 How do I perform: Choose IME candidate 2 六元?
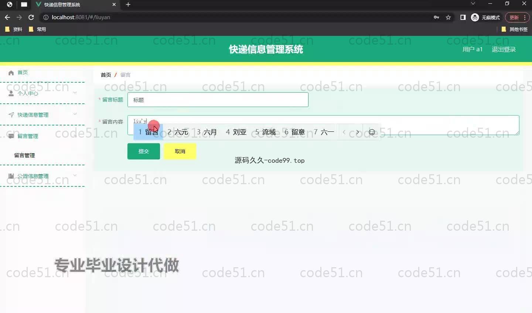click(178, 132)
